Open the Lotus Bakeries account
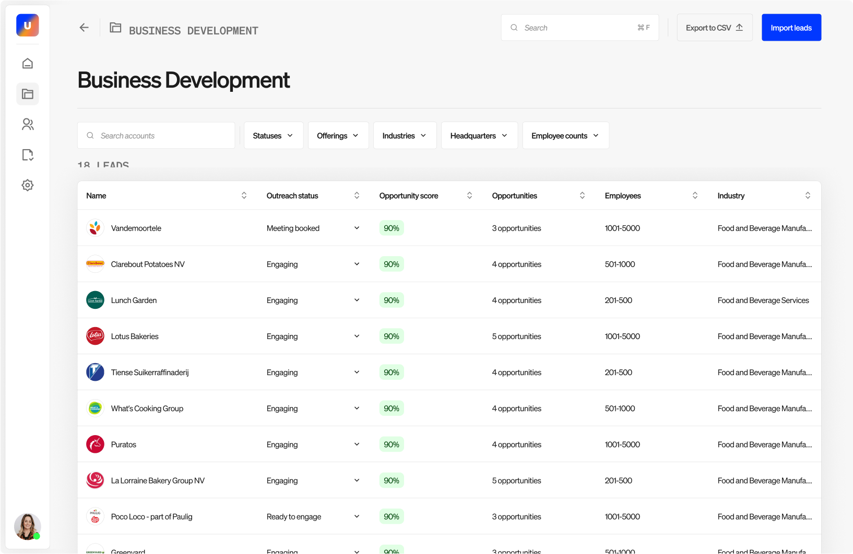This screenshot has width=853, height=554. (x=135, y=336)
